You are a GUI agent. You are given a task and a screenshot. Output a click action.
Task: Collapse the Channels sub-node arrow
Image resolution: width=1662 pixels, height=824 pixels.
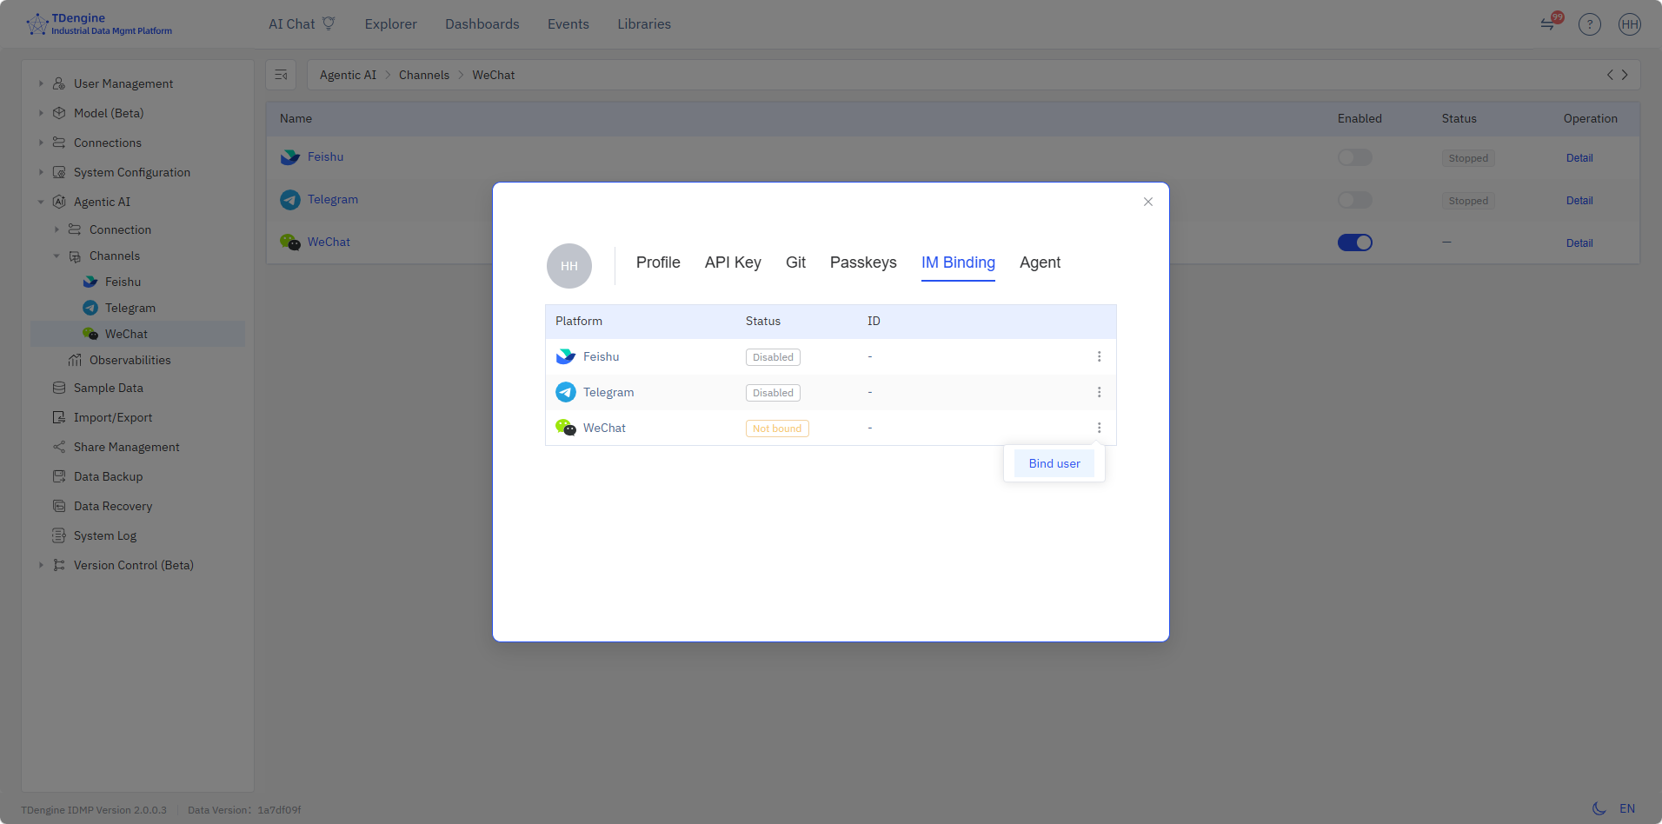[57, 256]
